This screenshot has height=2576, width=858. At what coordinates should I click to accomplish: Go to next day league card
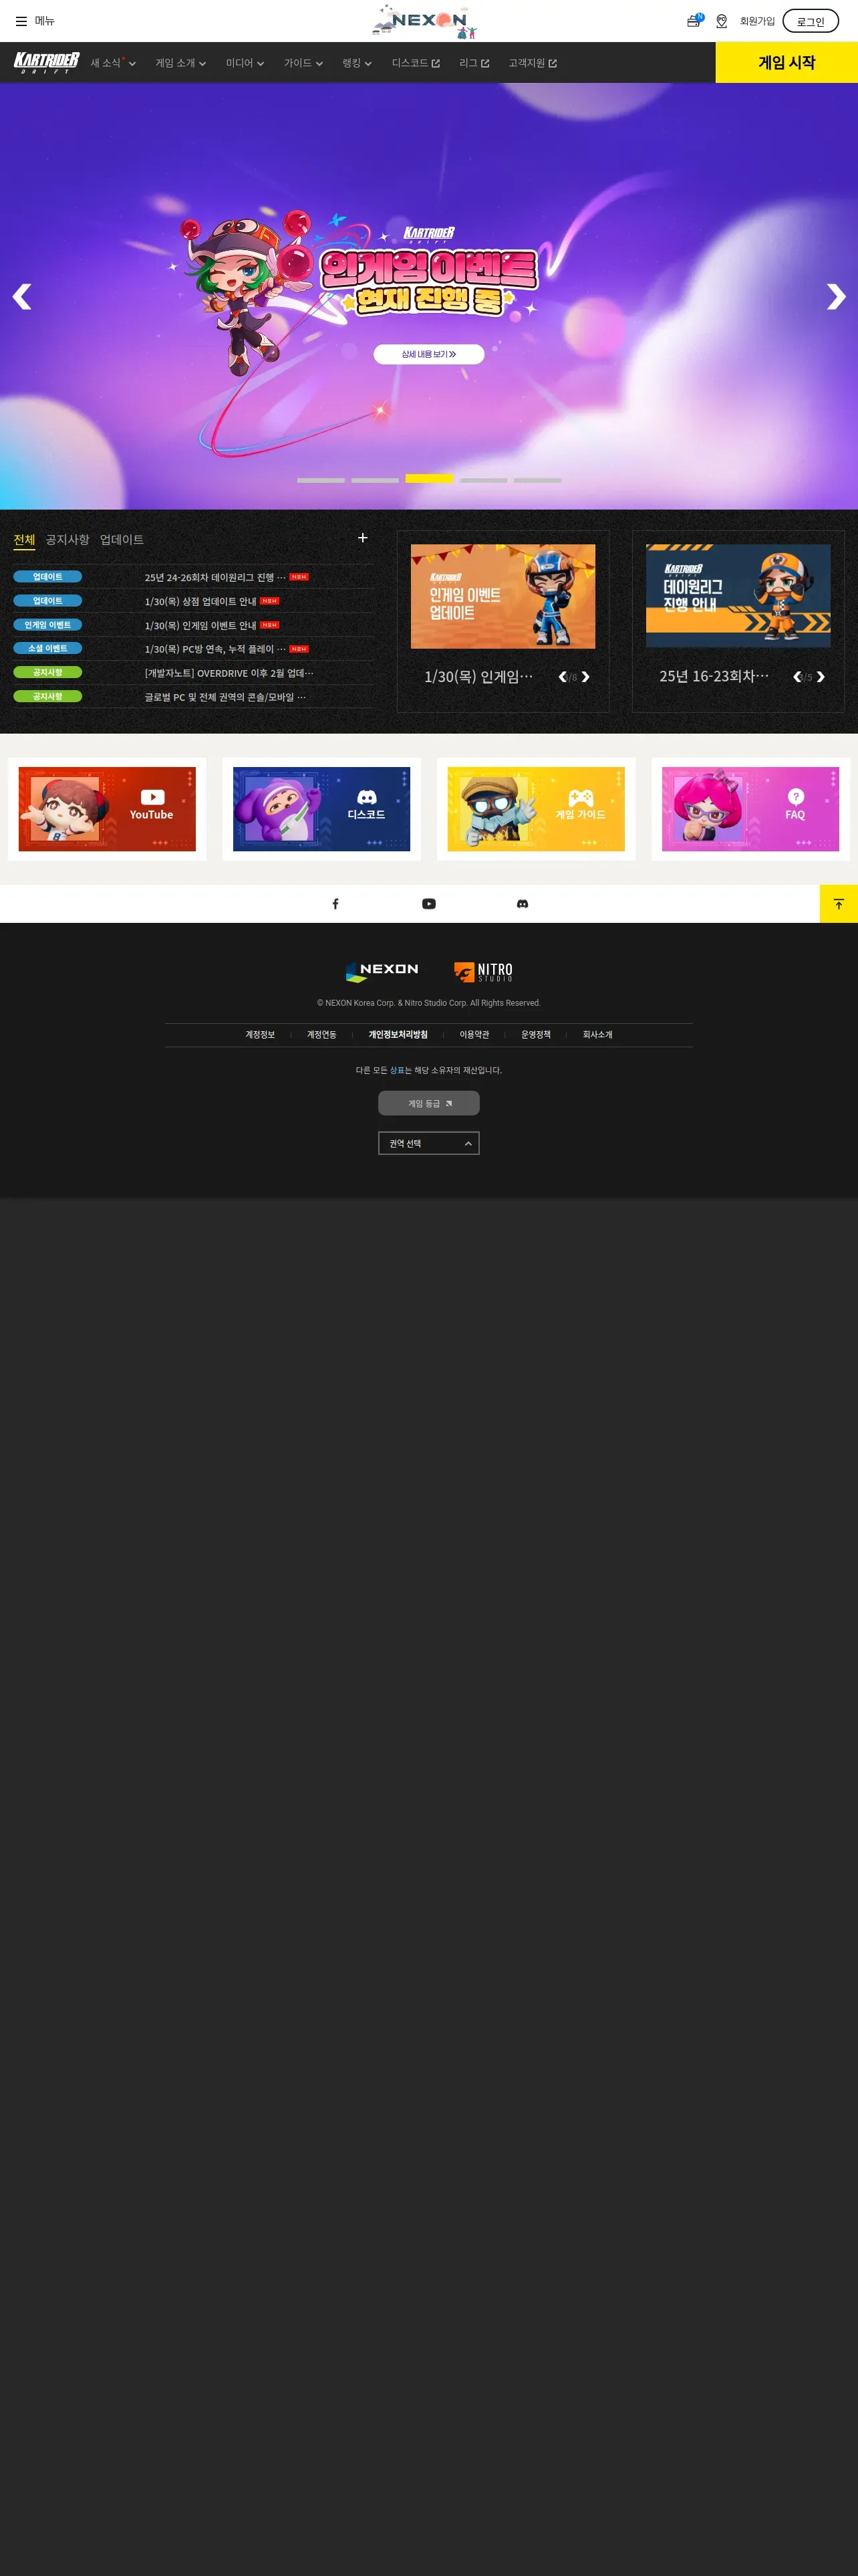click(820, 677)
